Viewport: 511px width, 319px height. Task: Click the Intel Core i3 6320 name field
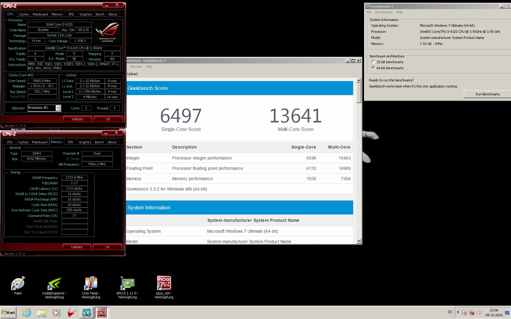(x=60, y=24)
